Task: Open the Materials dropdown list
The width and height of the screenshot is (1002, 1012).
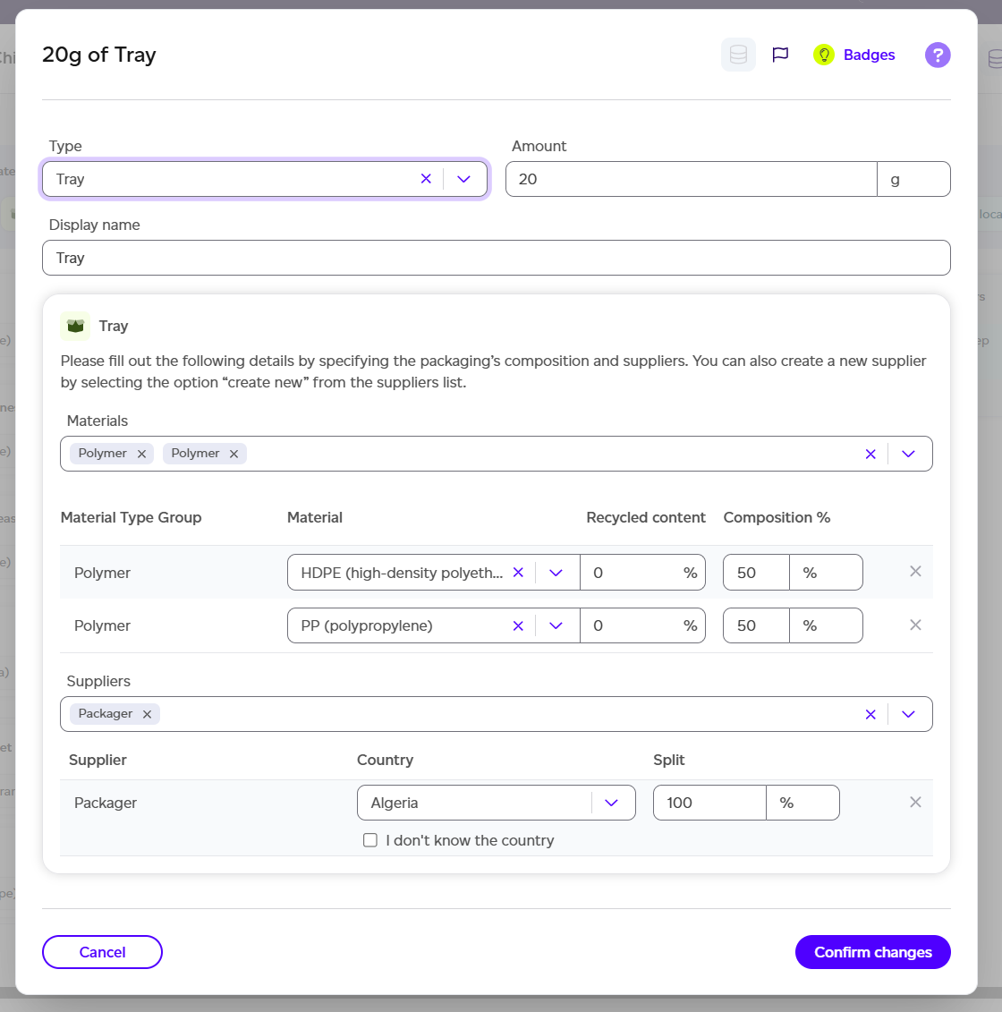Action: tap(909, 454)
